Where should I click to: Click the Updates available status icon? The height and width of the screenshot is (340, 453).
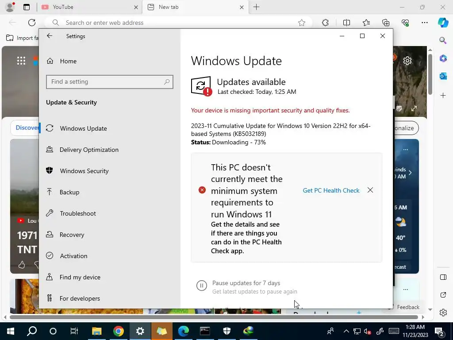coord(201,86)
